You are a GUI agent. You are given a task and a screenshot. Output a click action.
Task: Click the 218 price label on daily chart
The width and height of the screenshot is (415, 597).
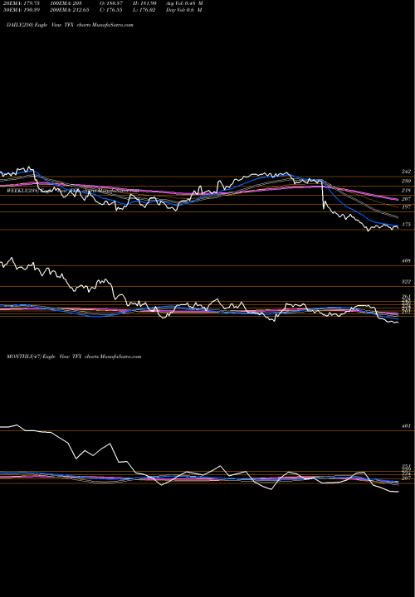[x=406, y=191]
